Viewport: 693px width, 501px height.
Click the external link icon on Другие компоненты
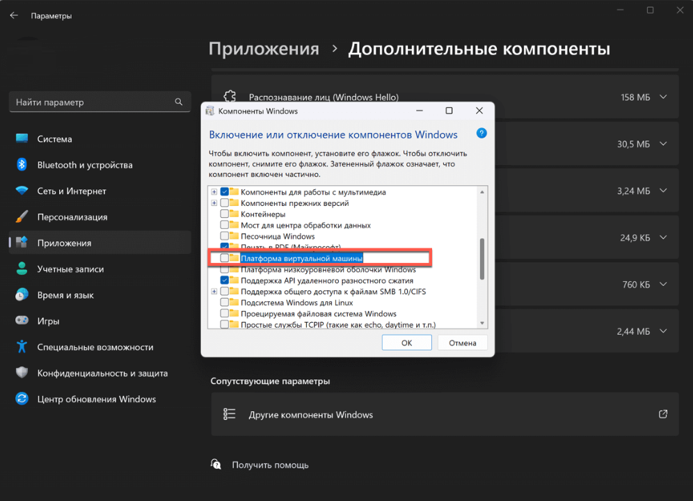point(663,414)
